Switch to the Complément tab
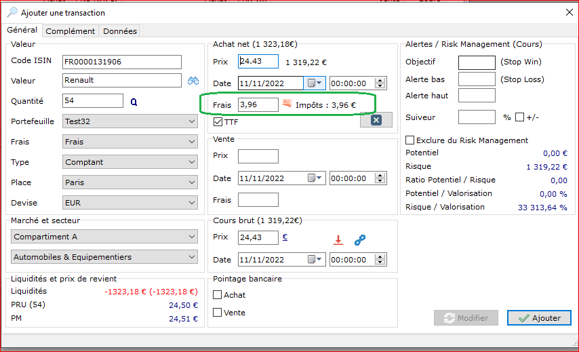 click(70, 31)
